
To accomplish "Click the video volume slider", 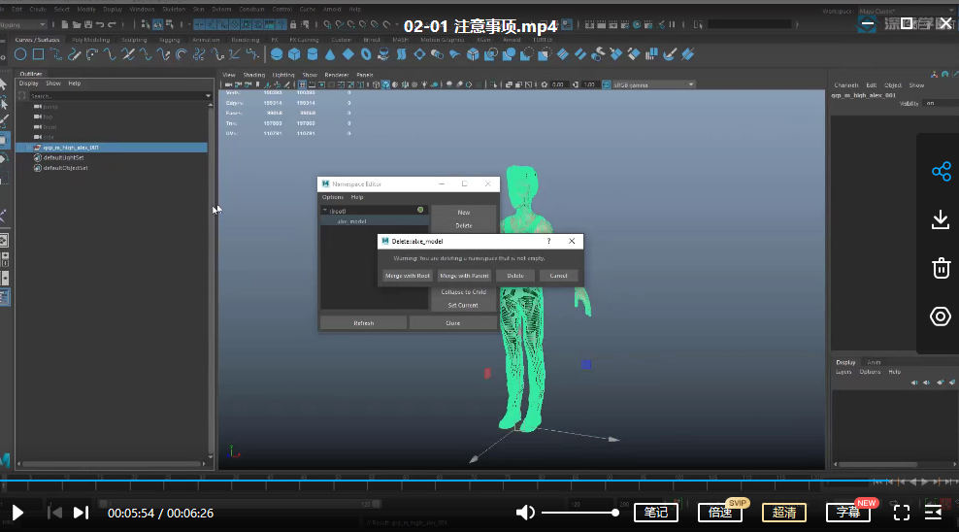I will (x=579, y=513).
